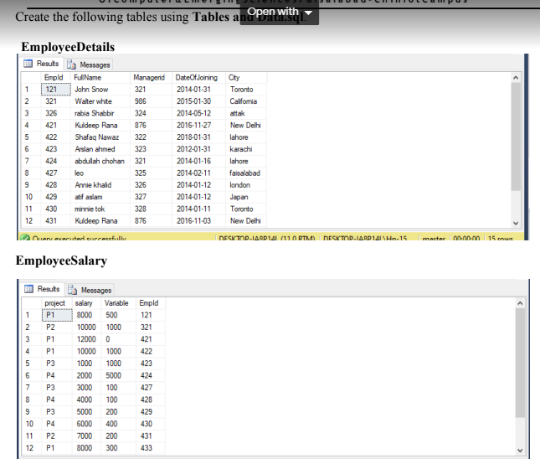540x464 pixels.
Task: Click up arrow of EmployeeDetails scrollbar
Action: click(x=516, y=78)
